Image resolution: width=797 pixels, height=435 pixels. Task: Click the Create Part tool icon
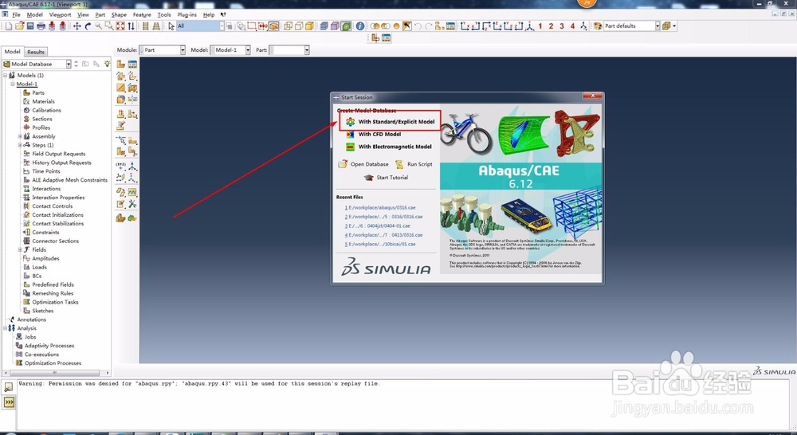121,64
